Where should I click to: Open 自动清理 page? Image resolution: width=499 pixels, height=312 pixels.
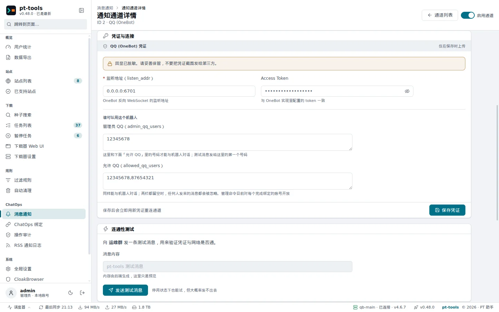coord(44,191)
